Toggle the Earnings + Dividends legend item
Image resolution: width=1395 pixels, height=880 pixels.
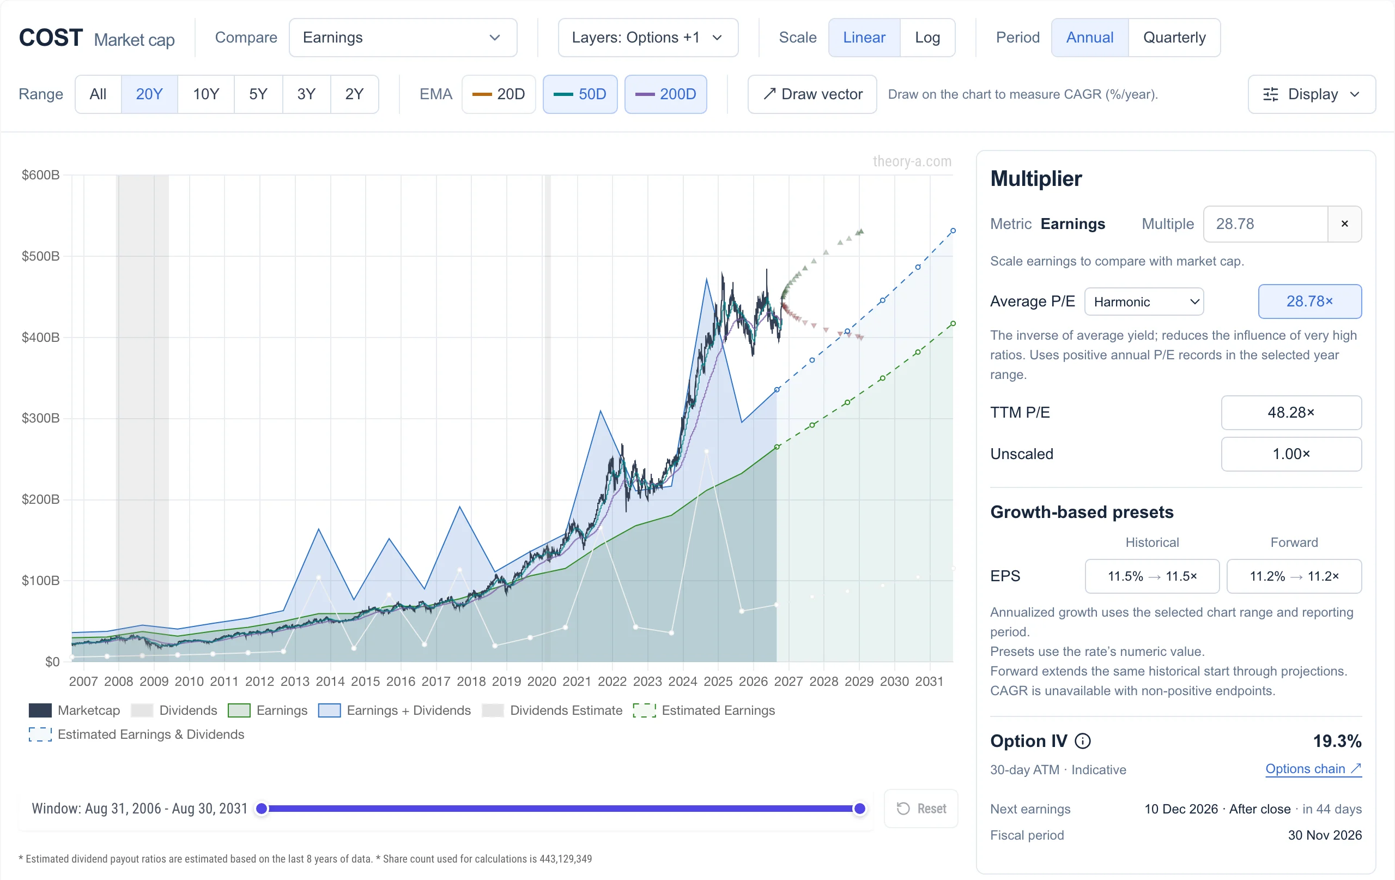click(394, 710)
